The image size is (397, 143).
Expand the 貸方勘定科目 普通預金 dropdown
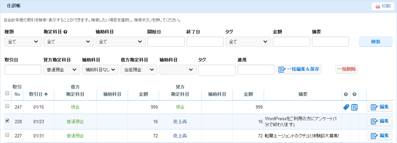click(61, 70)
